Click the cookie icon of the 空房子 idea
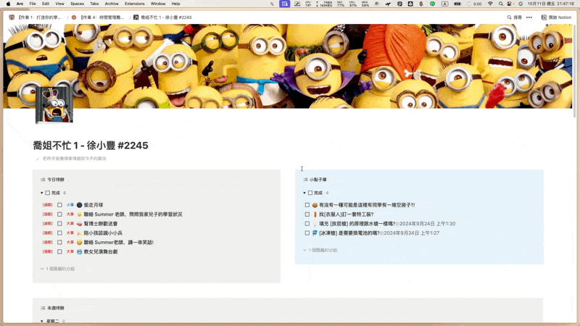 pos(315,205)
